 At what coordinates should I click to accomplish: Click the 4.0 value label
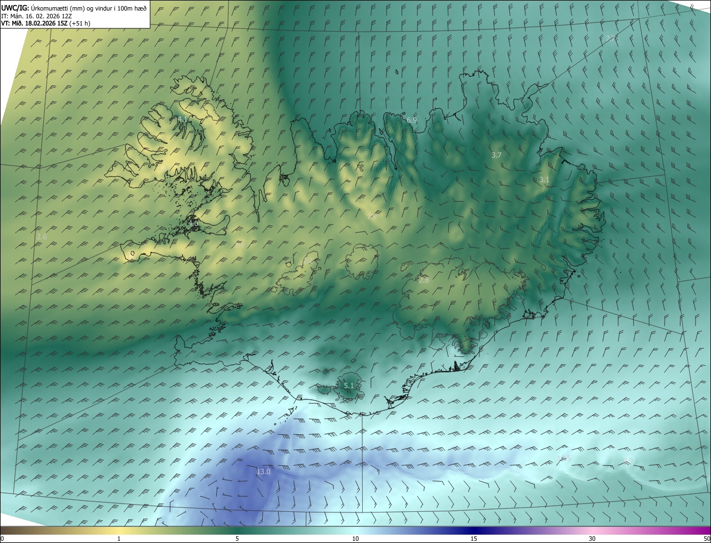193,223
